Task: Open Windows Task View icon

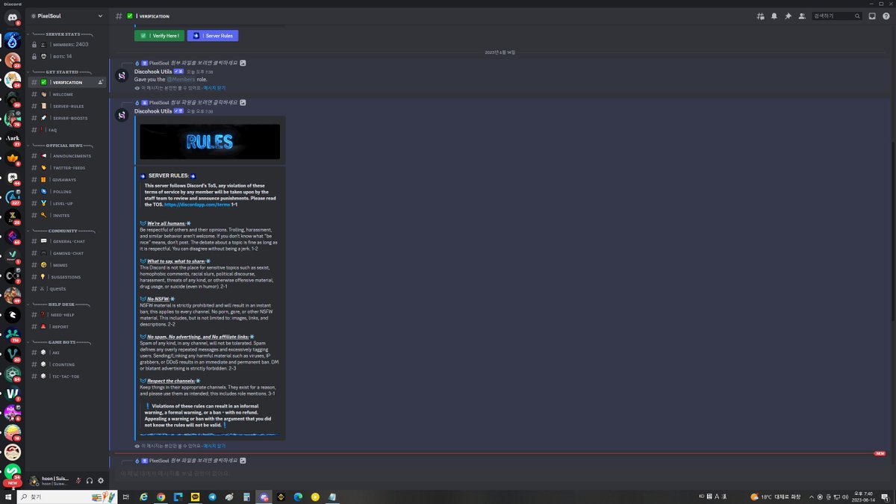Action: pos(126,497)
